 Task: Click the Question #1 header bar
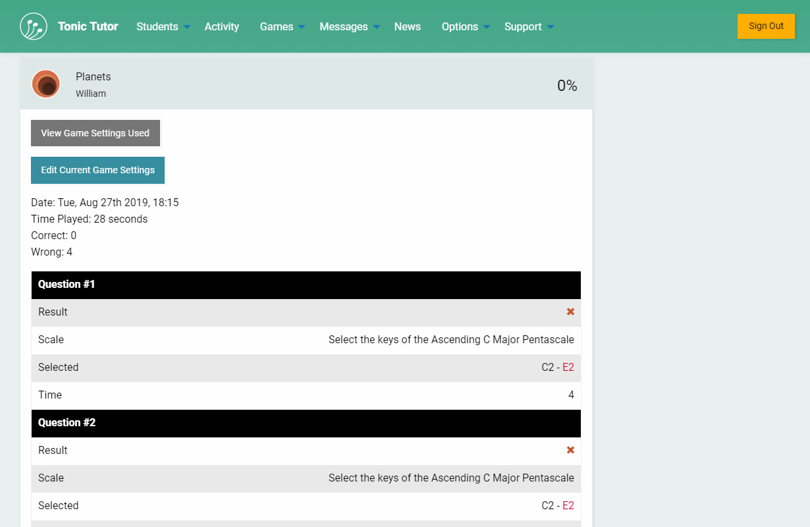click(x=306, y=285)
